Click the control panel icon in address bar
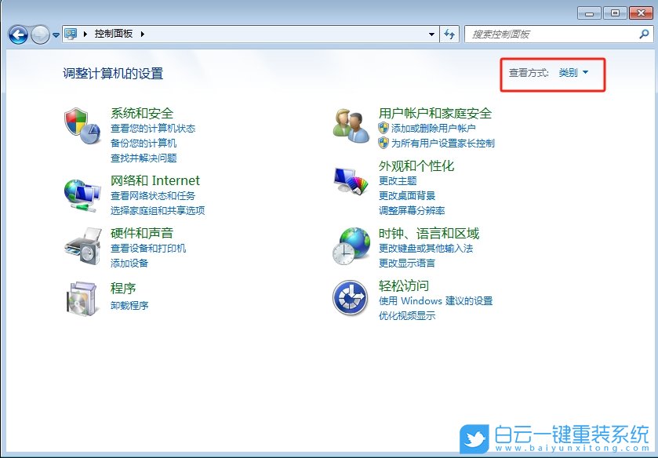 [71, 35]
